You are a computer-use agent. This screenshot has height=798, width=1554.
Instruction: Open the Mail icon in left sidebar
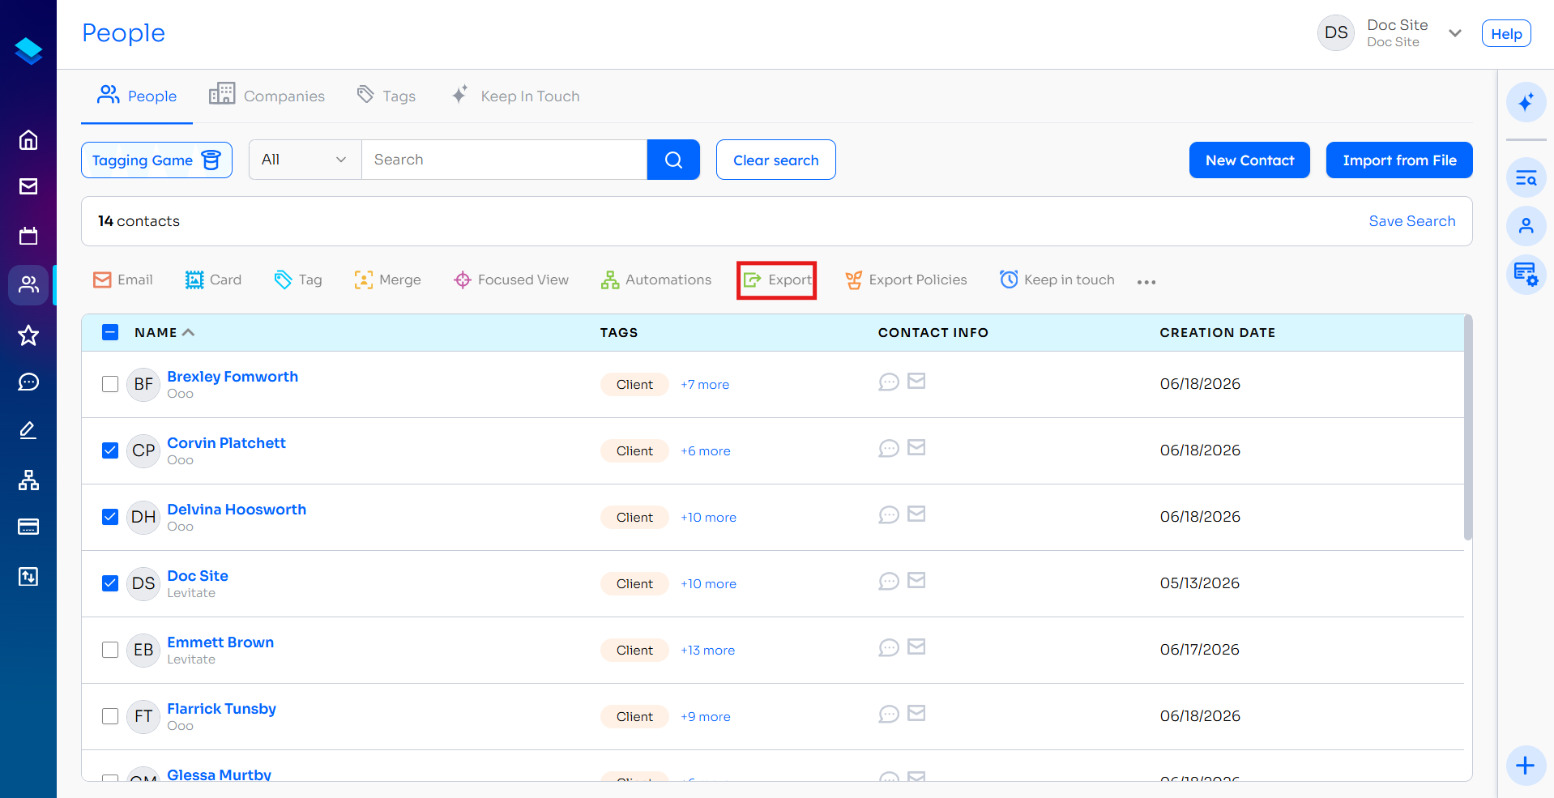pyautogui.click(x=28, y=186)
